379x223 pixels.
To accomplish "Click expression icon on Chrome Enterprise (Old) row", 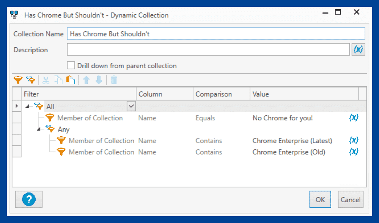I will point(354,152).
